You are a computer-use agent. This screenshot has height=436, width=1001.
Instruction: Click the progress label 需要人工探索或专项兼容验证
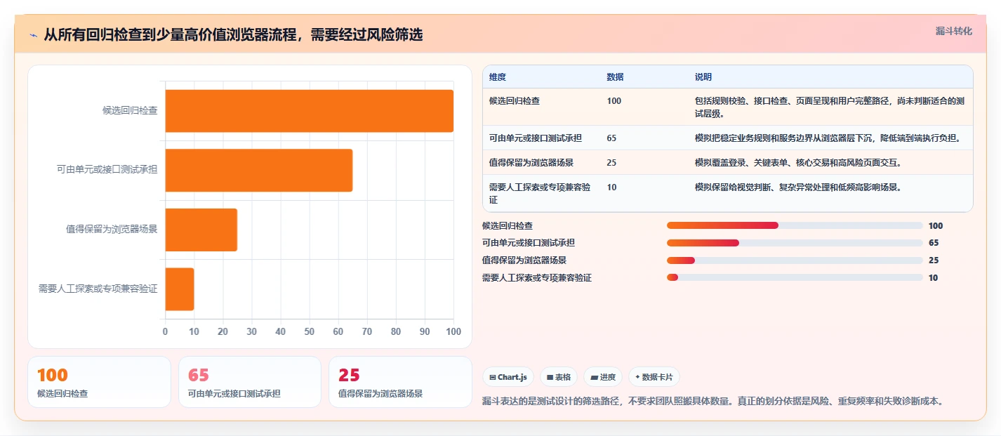click(x=537, y=278)
